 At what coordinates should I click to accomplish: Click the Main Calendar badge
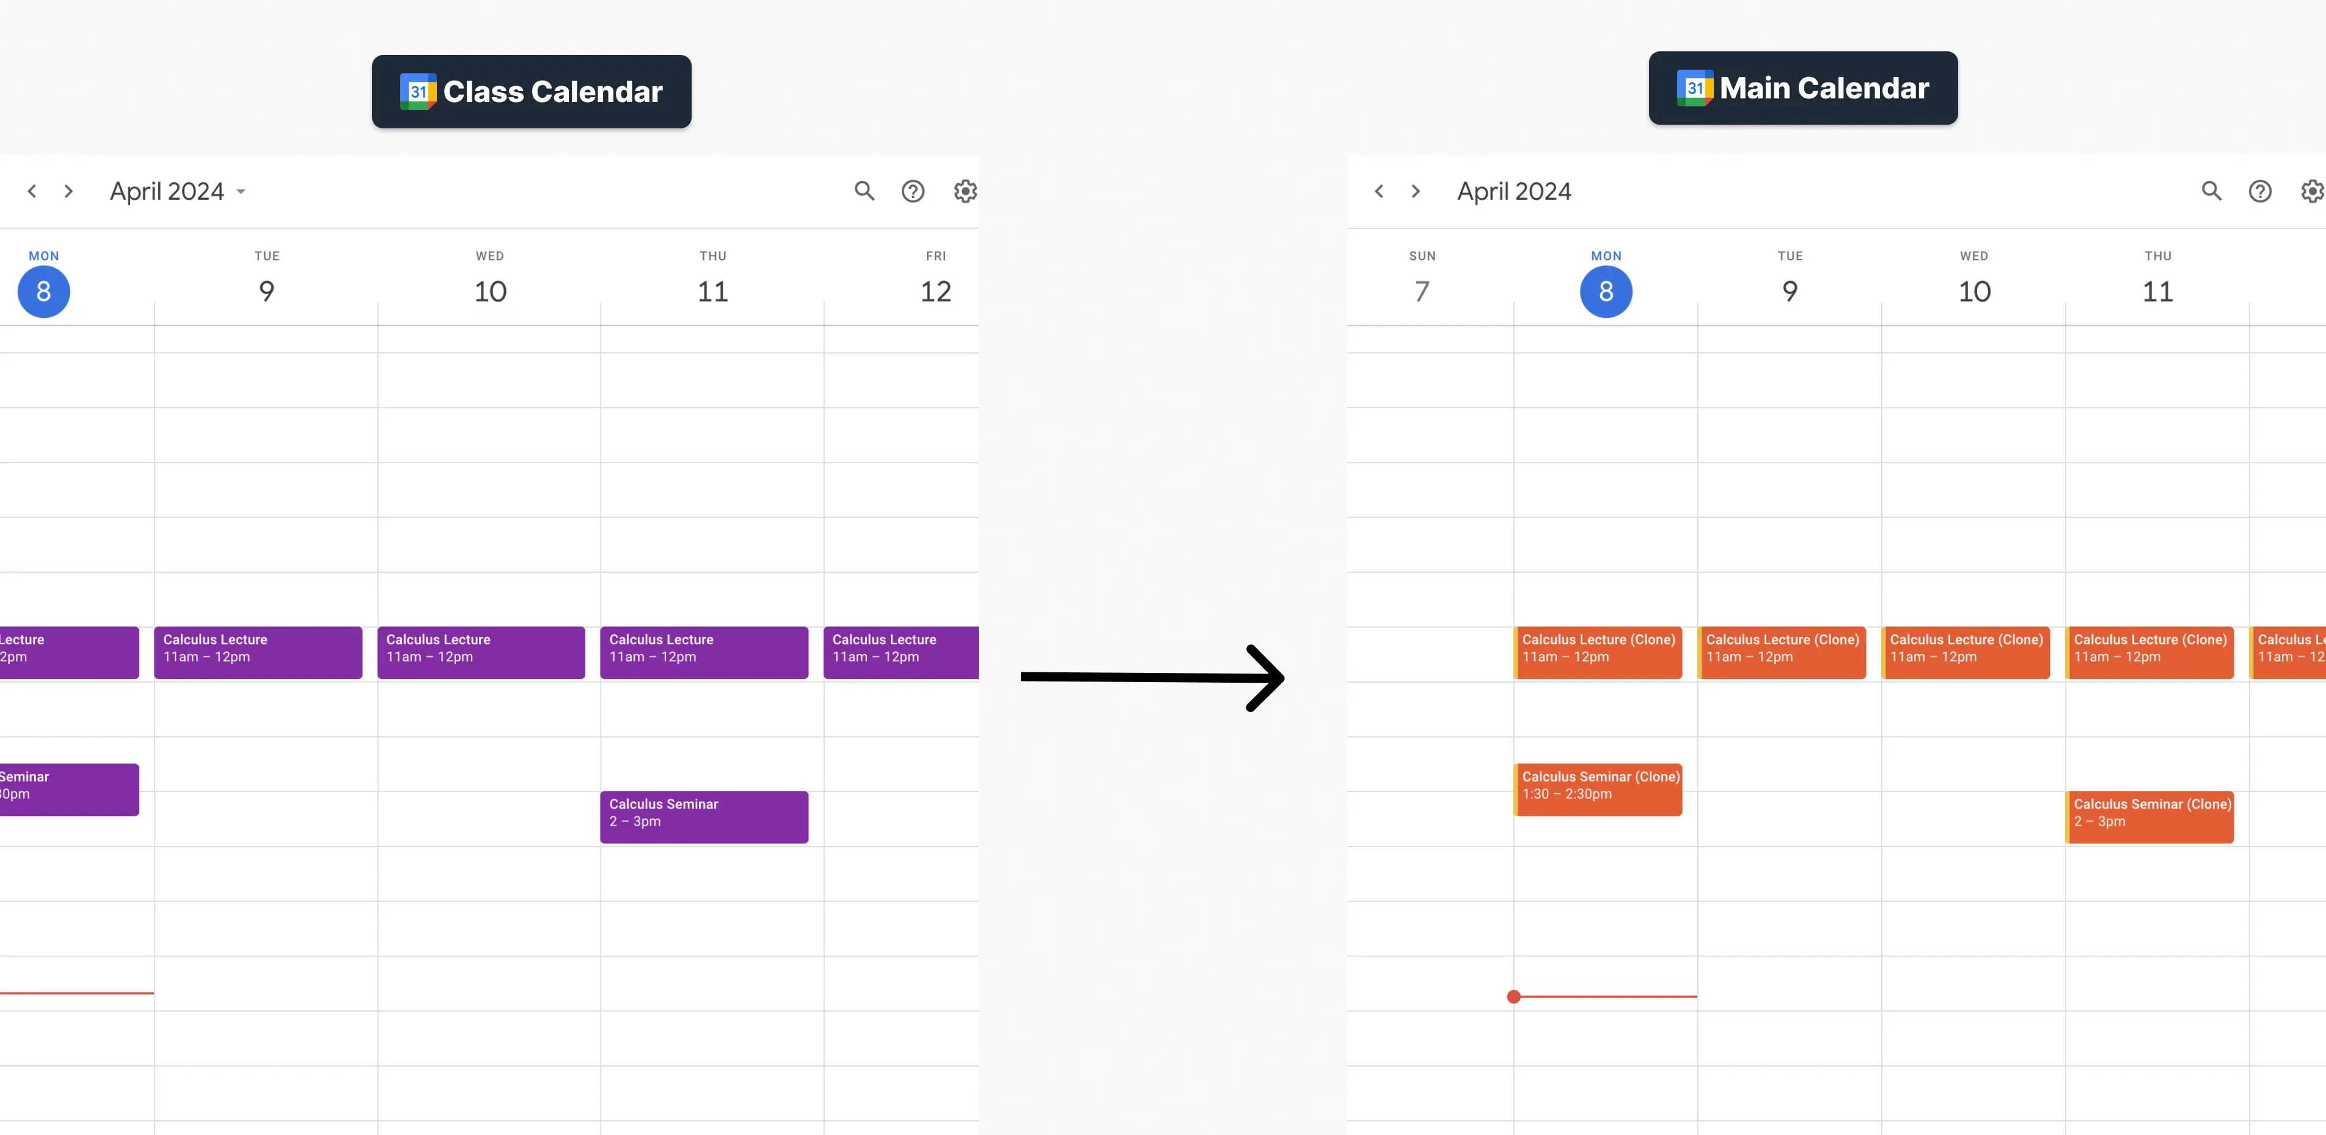click(1802, 87)
